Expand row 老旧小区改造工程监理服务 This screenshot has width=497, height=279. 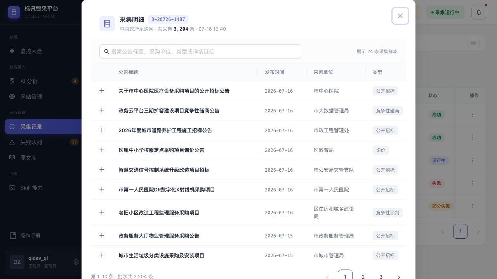102,212
